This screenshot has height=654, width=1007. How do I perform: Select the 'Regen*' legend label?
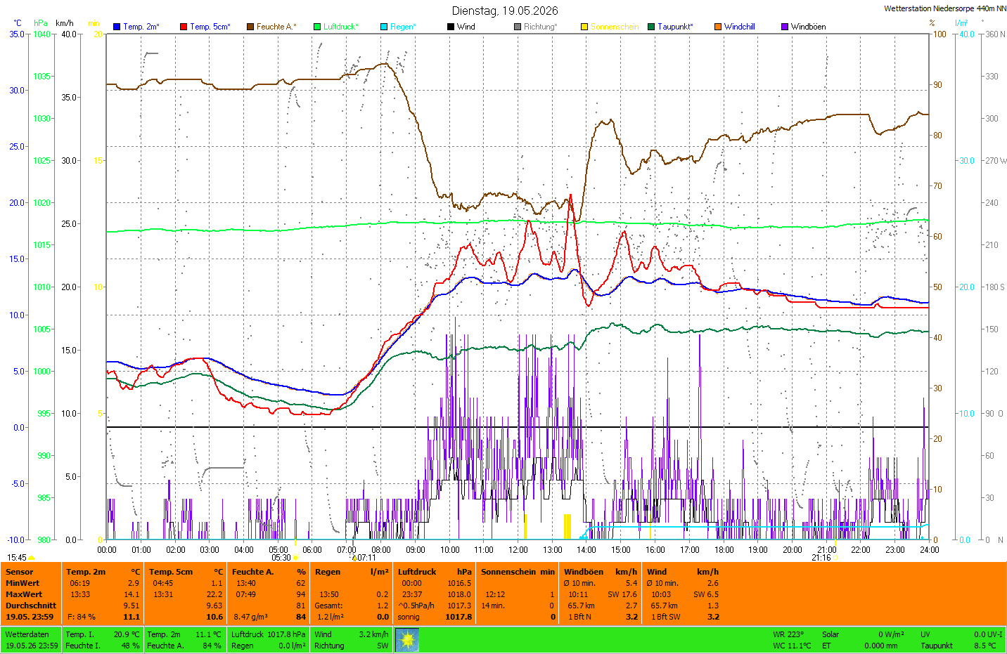coord(403,27)
